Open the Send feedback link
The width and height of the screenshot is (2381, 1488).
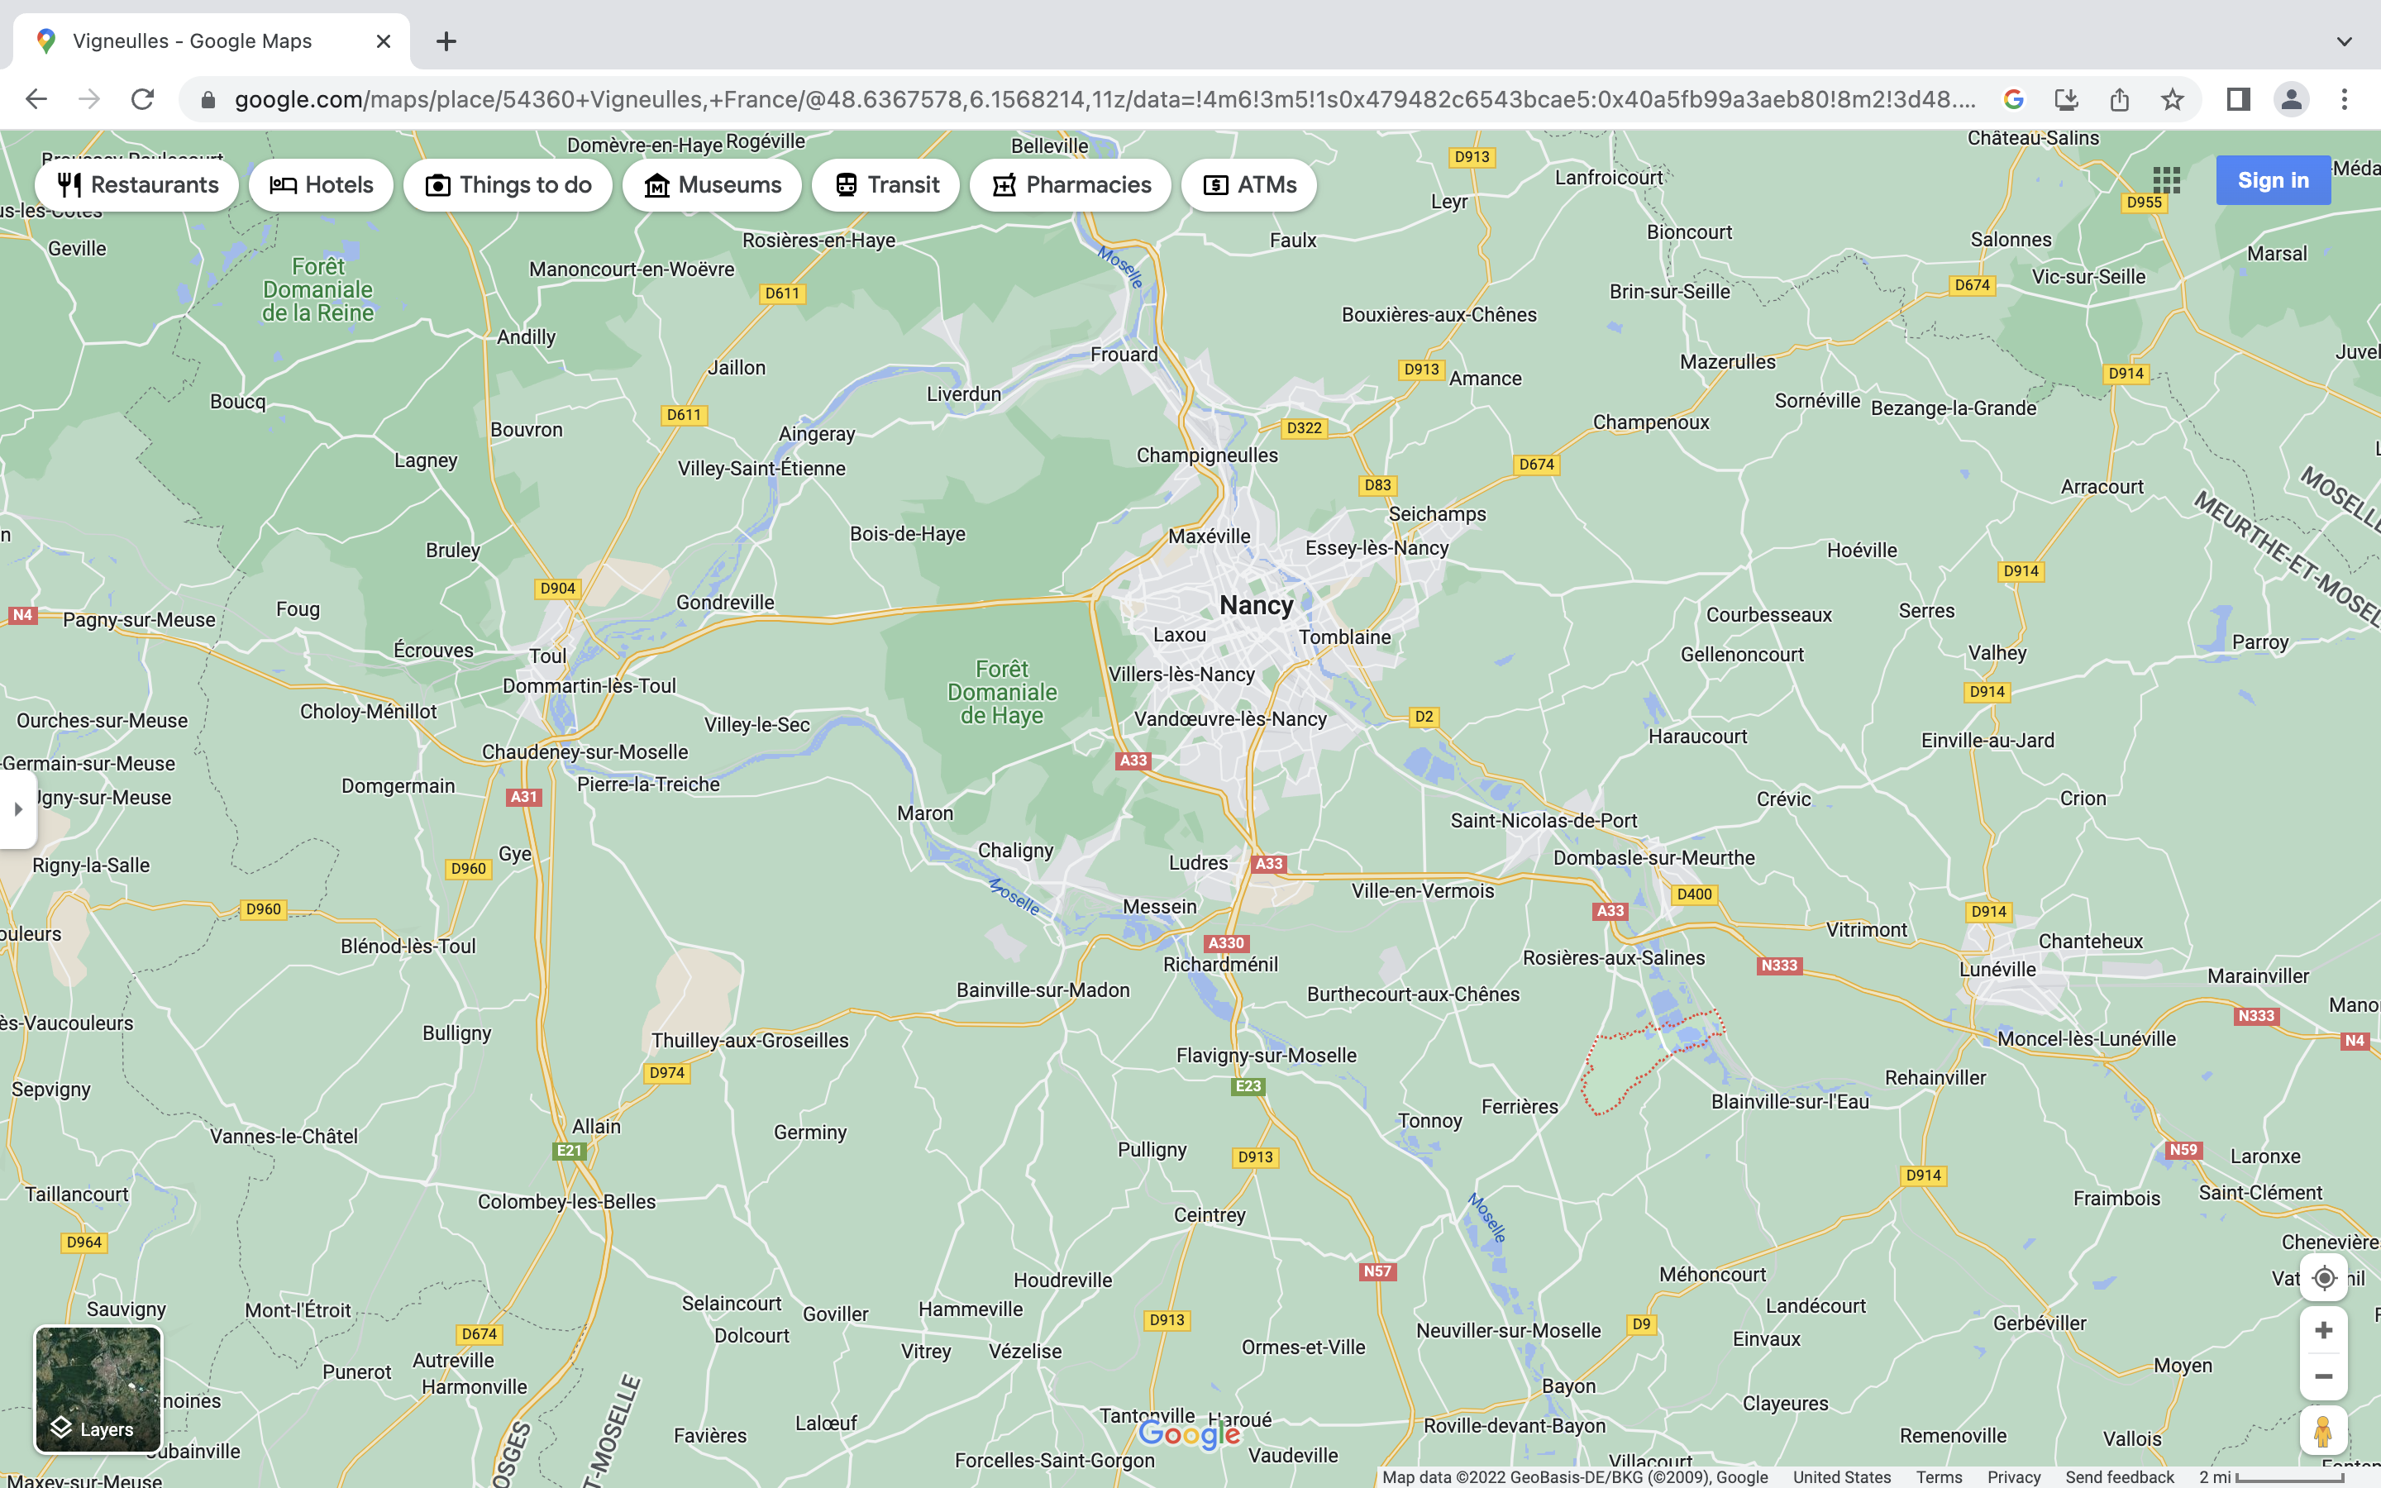point(2119,1477)
